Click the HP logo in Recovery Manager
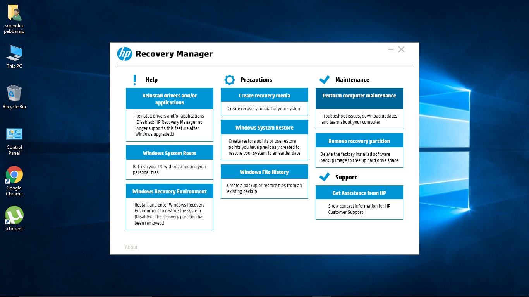The width and height of the screenshot is (529, 297). pos(125,54)
